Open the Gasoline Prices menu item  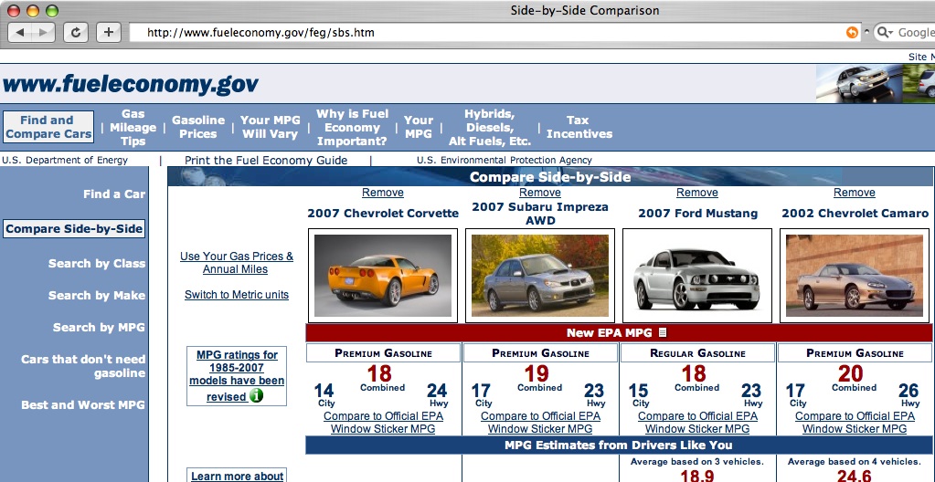coord(198,127)
